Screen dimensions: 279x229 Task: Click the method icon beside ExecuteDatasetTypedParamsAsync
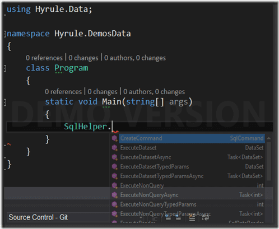(114, 176)
